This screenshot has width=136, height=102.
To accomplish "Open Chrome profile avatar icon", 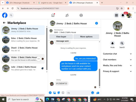I will coord(128,8).
